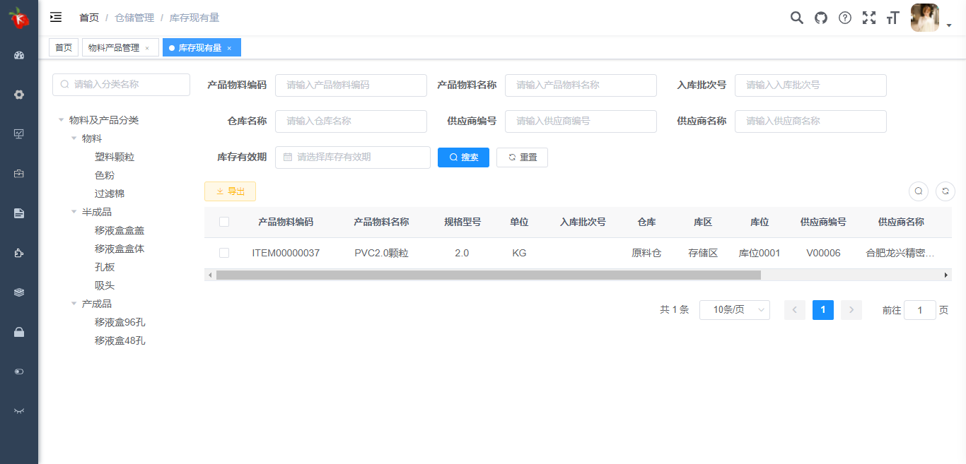
Task: Open the font size setting icon
Action: click(892, 18)
